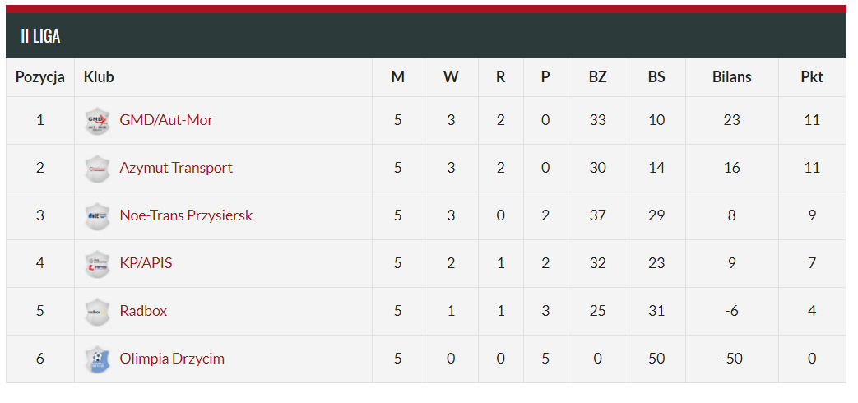The image size is (858, 403).
Task: Click the Olimpia Drzycim football crest icon
Action: (97, 359)
